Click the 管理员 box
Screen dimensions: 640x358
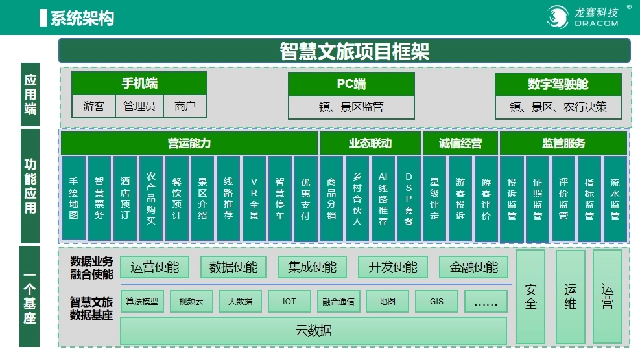(139, 106)
